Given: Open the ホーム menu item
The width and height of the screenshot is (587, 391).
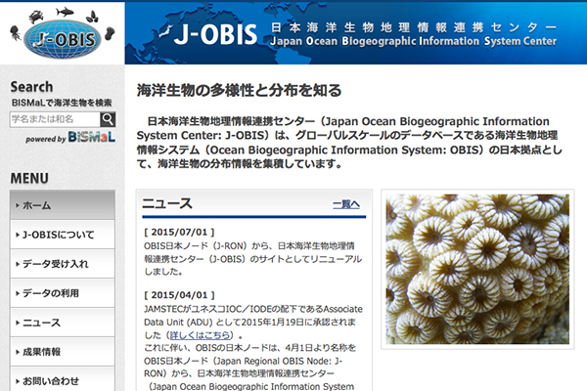Looking at the screenshot, I should [x=63, y=205].
